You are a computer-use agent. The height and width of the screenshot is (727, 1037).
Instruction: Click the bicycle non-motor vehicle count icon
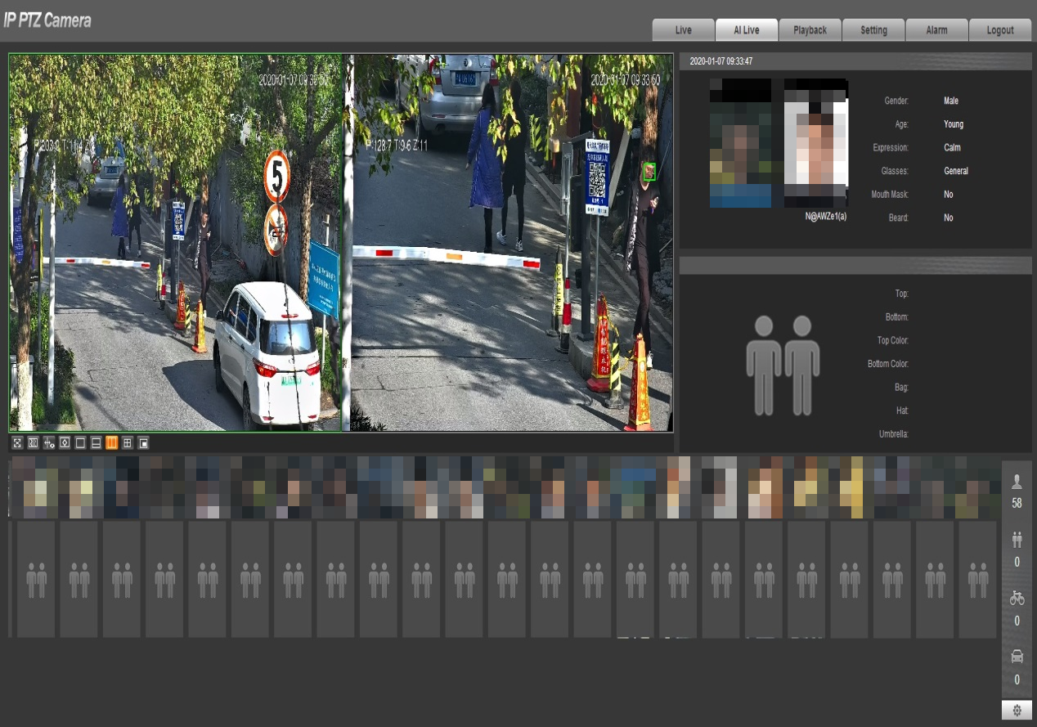[x=1017, y=598]
